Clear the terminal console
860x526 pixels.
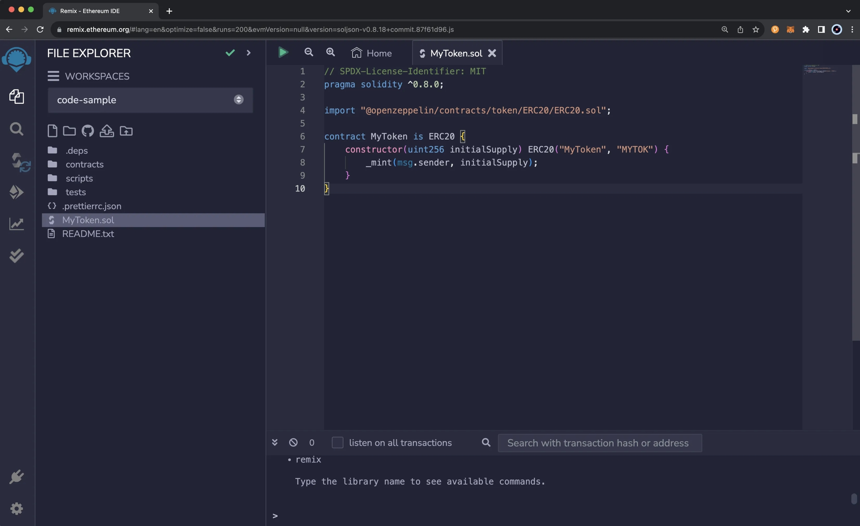click(293, 443)
